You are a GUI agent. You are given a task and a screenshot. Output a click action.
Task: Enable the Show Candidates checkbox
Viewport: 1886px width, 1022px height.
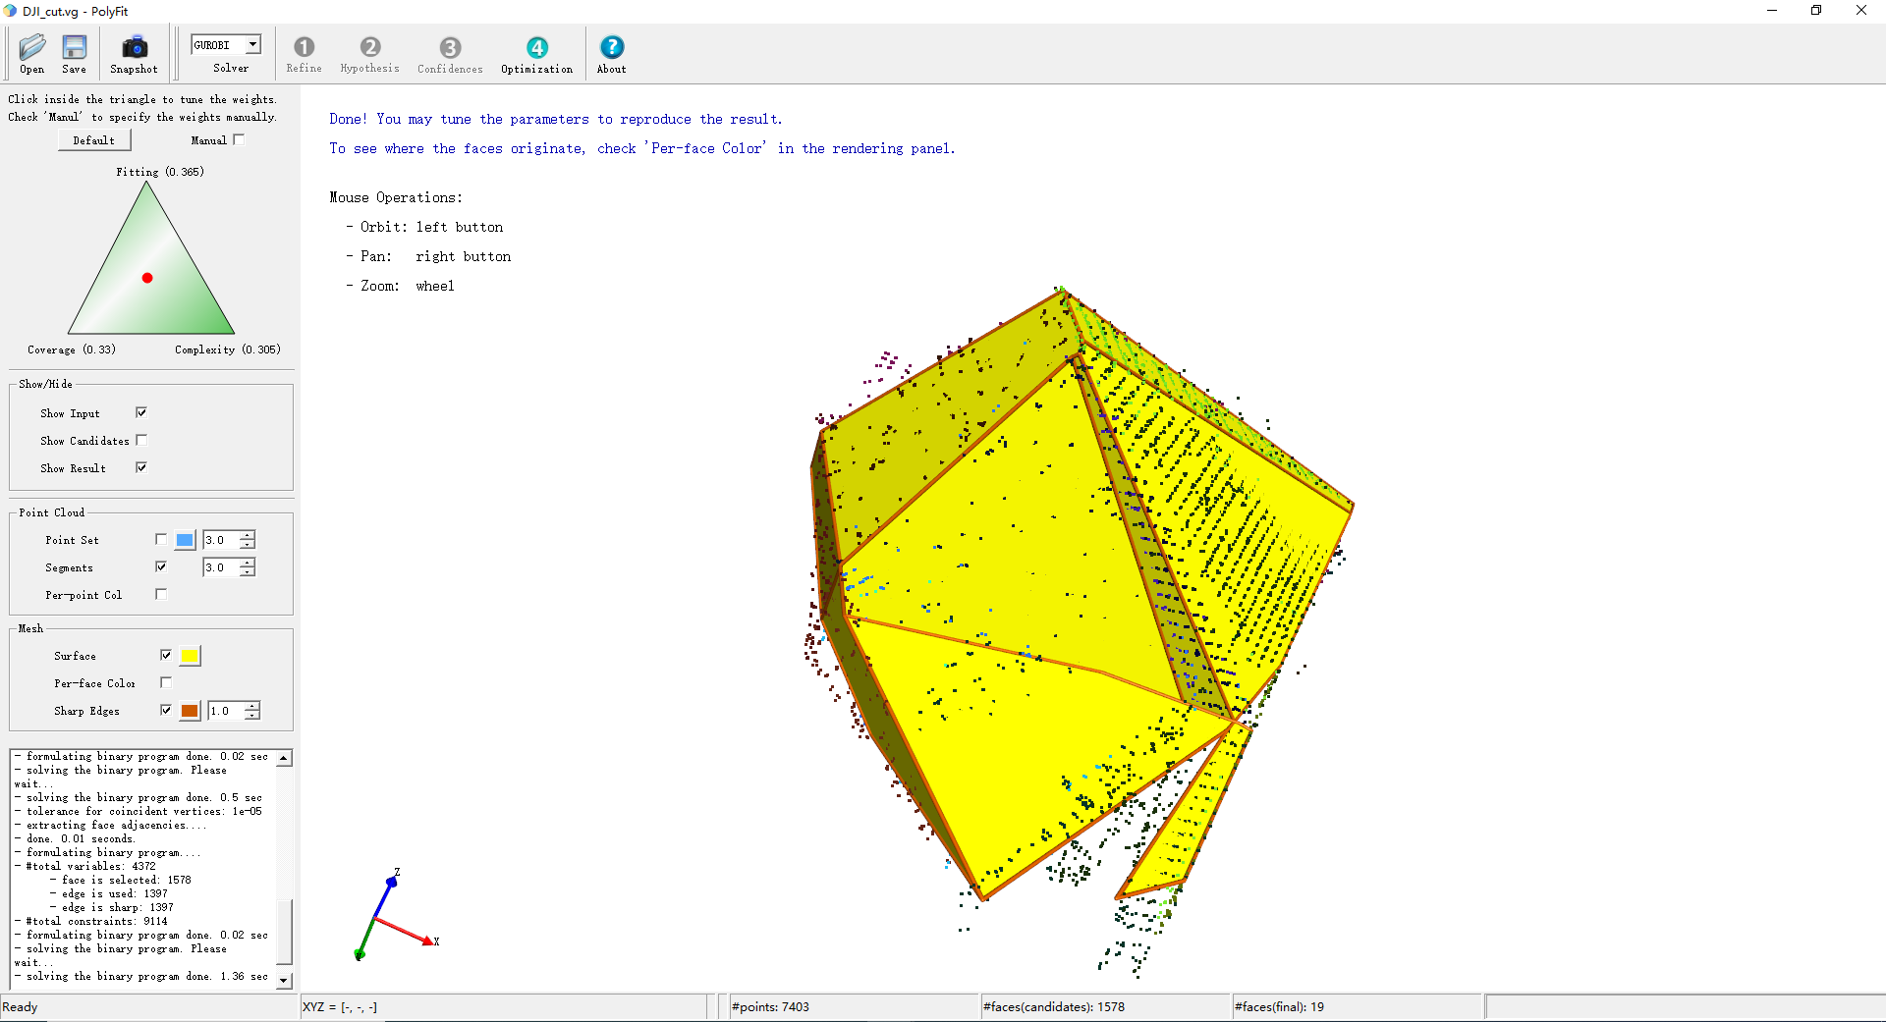click(x=141, y=441)
